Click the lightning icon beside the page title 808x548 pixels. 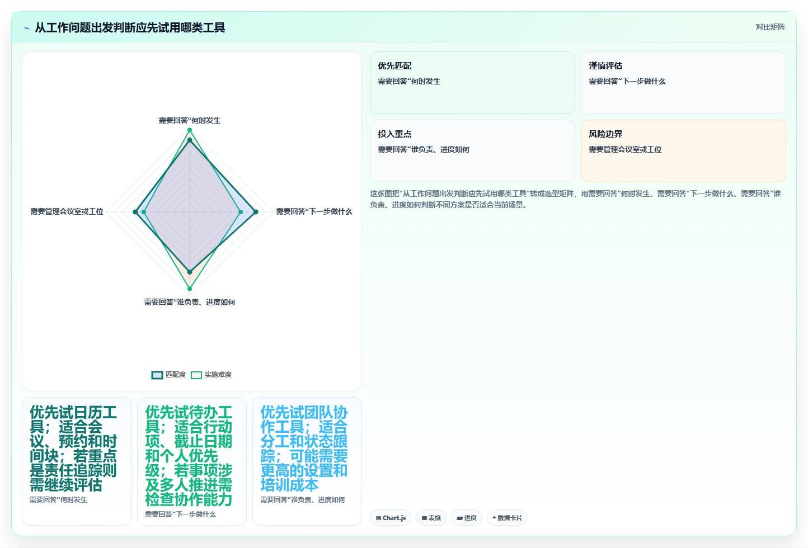pyautogui.click(x=26, y=28)
